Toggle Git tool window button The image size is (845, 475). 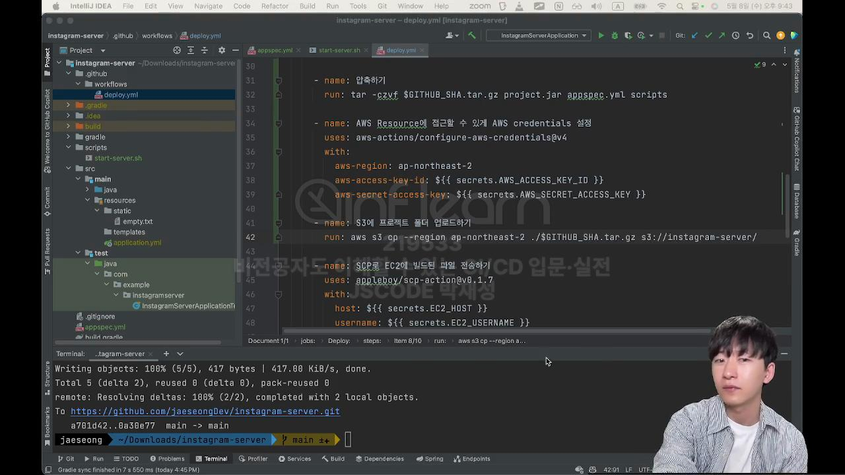[x=65, y=459]
